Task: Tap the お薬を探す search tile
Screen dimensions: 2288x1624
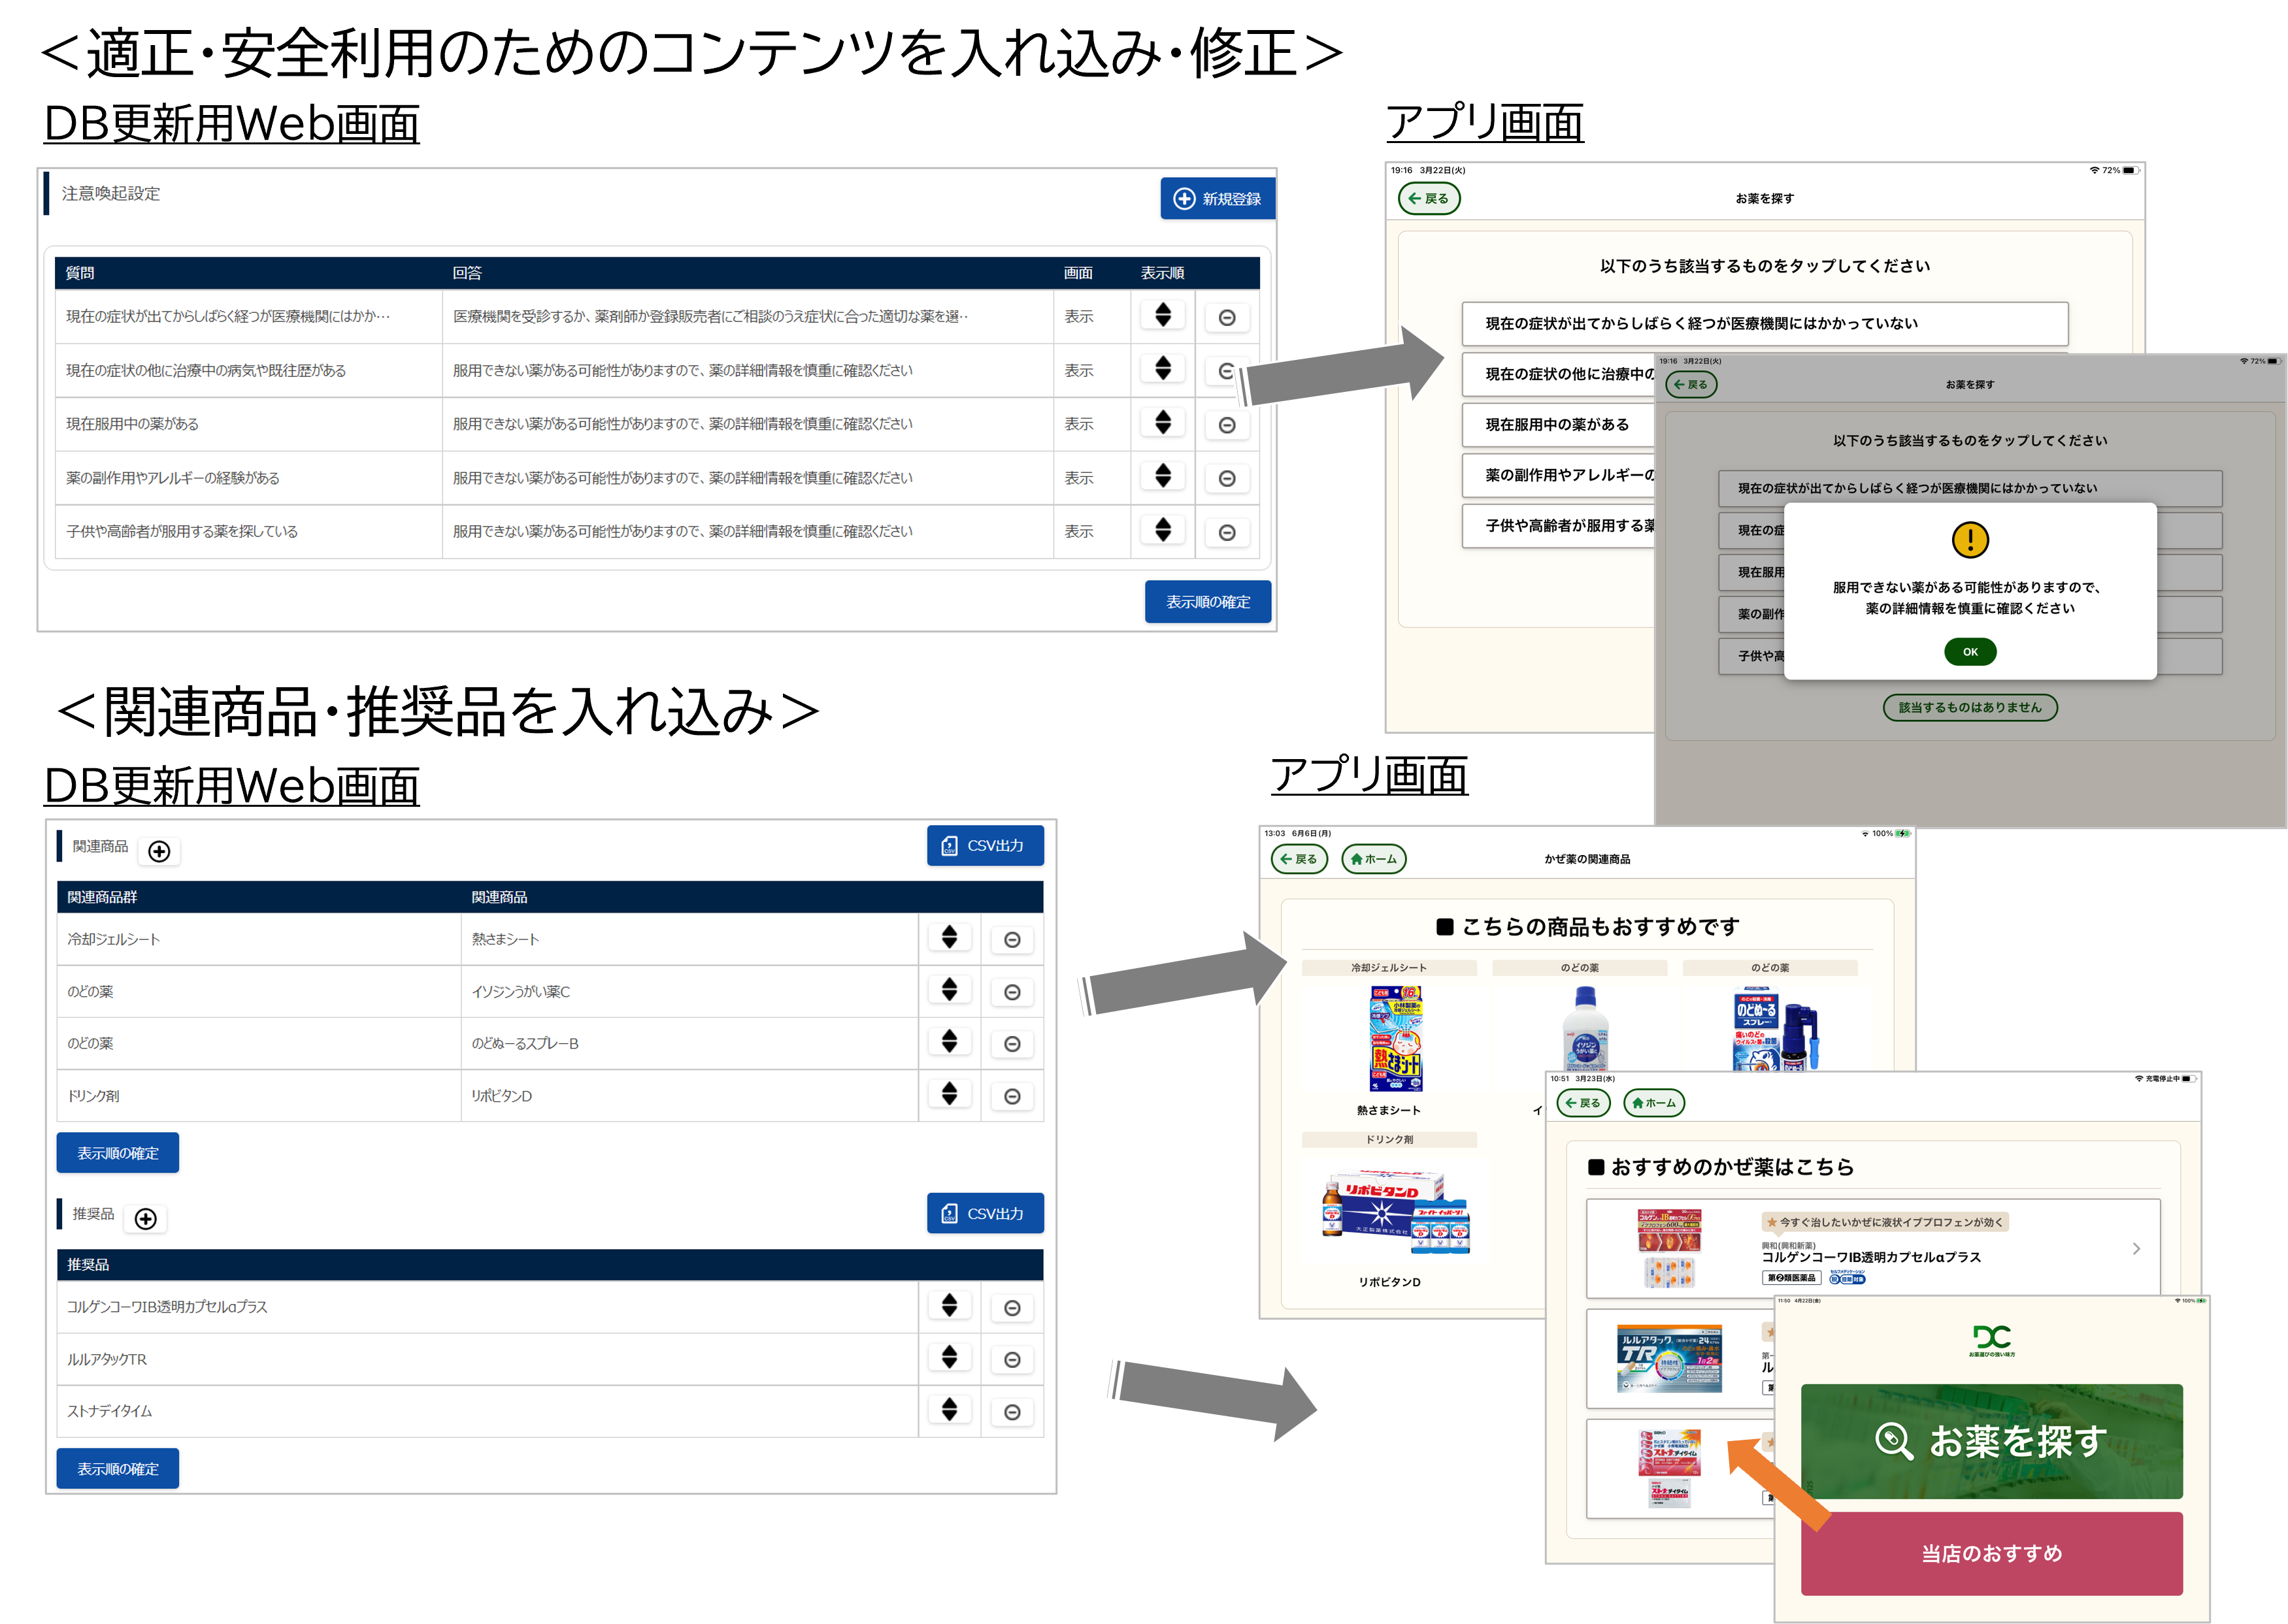Action: [1992, 1441]
